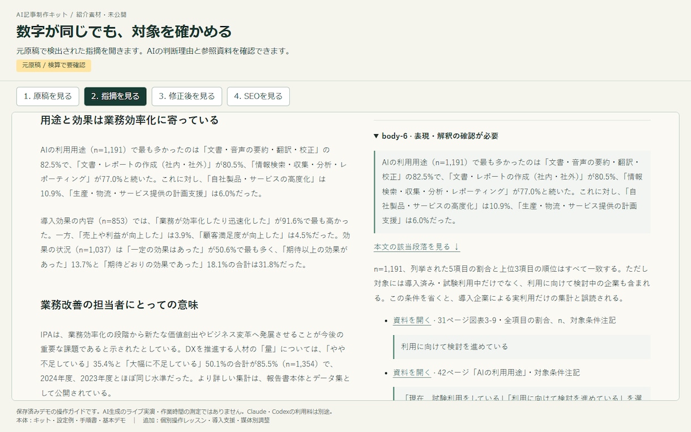
Task: Open the 4. SEOを見る tab
Action: (258, 96)
